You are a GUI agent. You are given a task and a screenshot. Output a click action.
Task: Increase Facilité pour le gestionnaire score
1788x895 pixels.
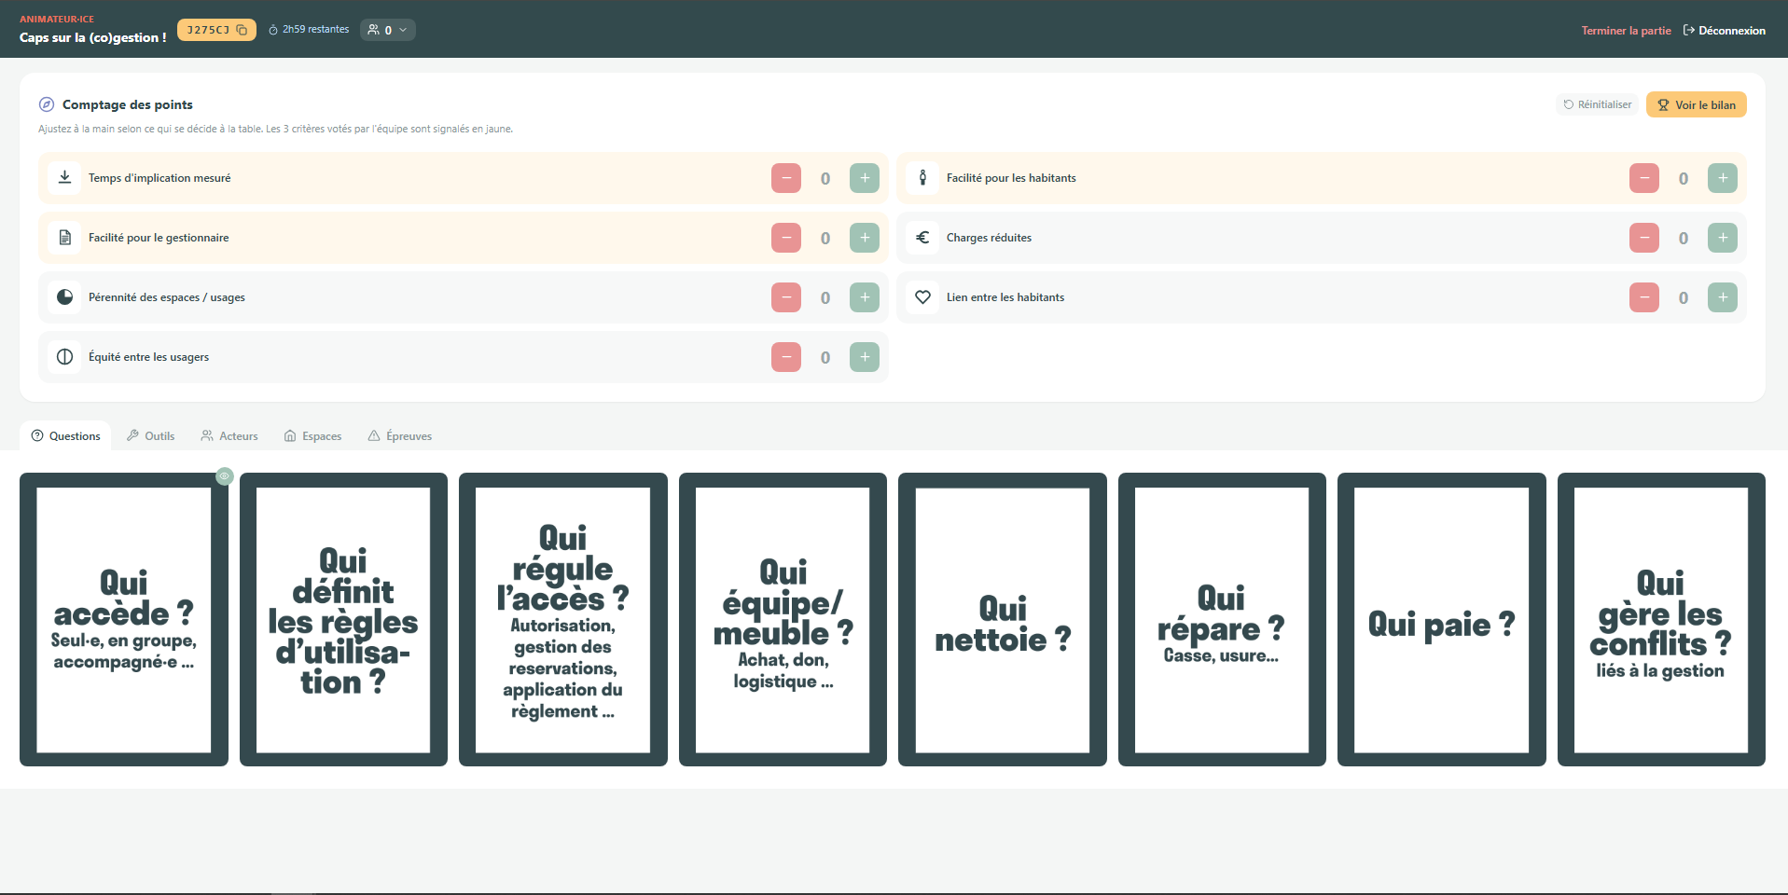pyautogui.click(x=865, y=238)
